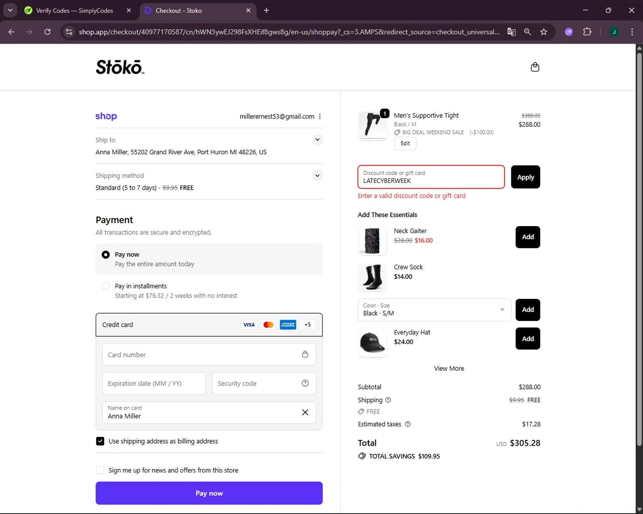Click the Visa card icon
The image size is (643, 514).
point(249,325)
